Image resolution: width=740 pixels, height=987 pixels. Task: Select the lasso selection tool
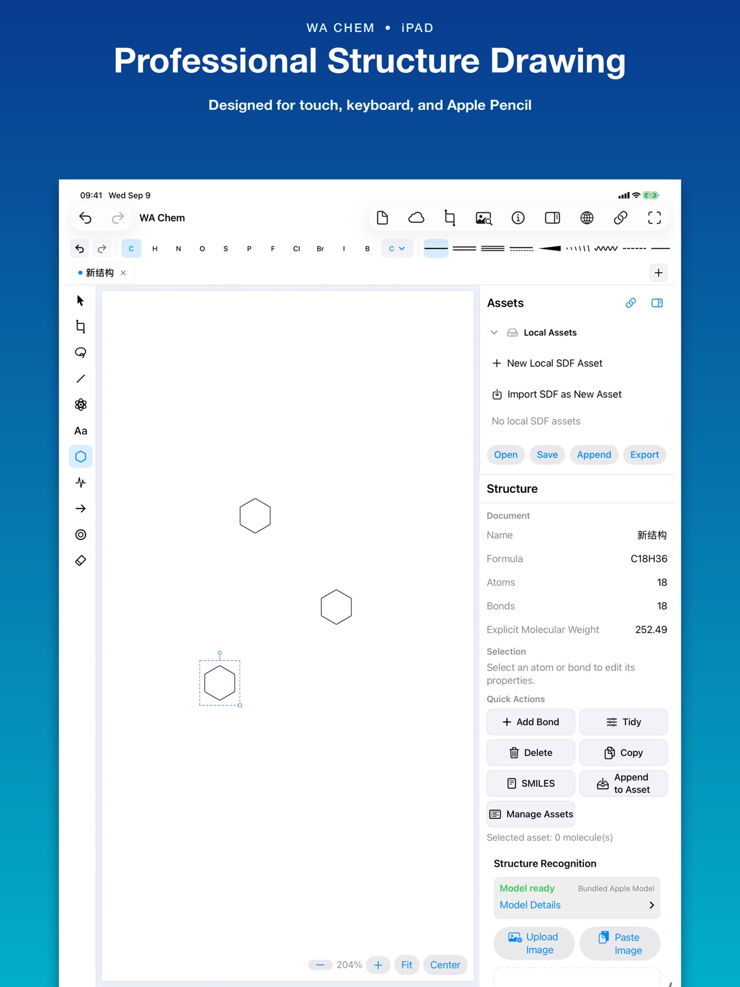(81, 352)
